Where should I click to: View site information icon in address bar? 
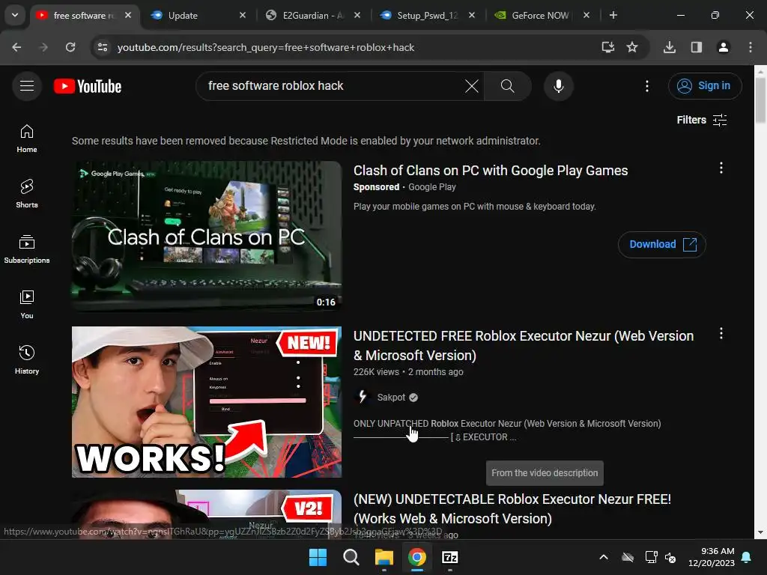click(103, 47)
